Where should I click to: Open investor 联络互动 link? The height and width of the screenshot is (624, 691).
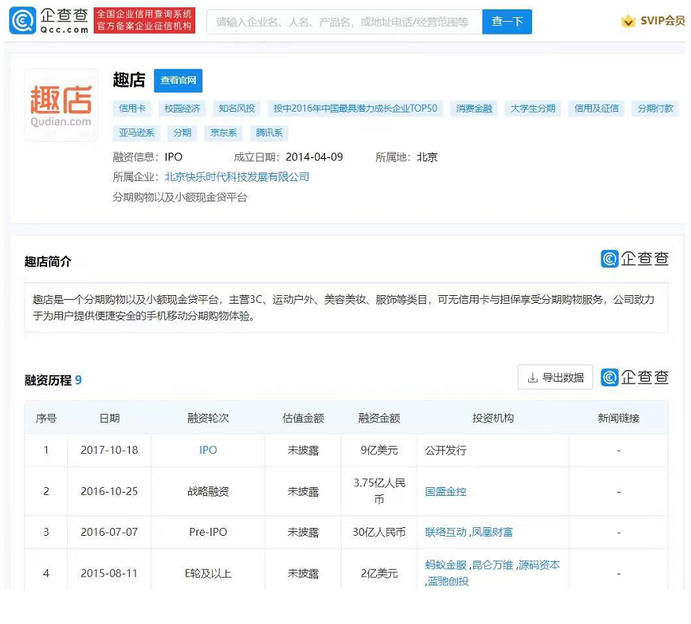pyautogui.click(x=445, y=533)
